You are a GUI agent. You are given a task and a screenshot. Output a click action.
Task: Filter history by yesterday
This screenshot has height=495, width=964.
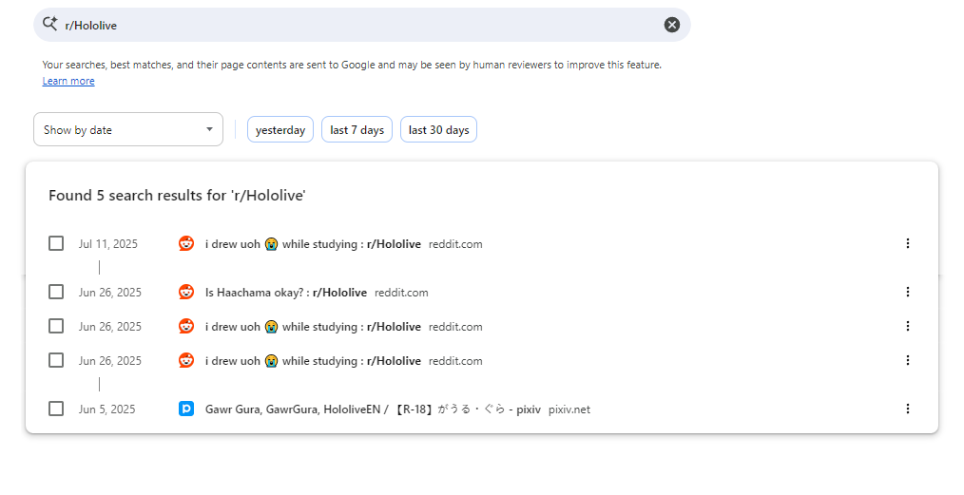(280, 130)
